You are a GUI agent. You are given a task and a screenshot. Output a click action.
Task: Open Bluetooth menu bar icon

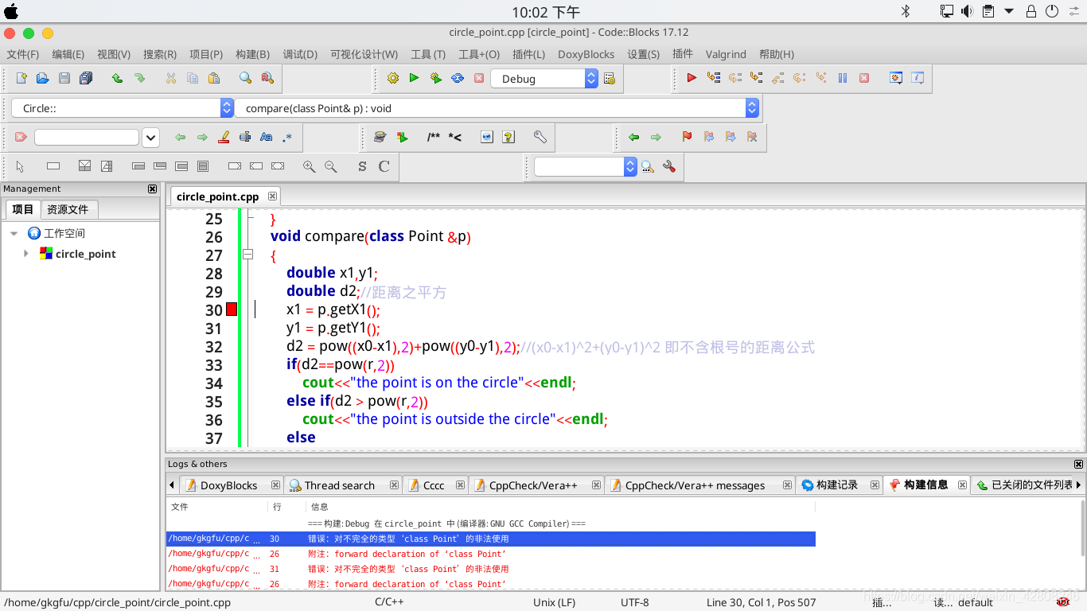[x=906, y=11]
